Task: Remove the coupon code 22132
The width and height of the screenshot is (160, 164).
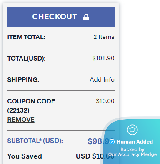Action: (21, 120)
